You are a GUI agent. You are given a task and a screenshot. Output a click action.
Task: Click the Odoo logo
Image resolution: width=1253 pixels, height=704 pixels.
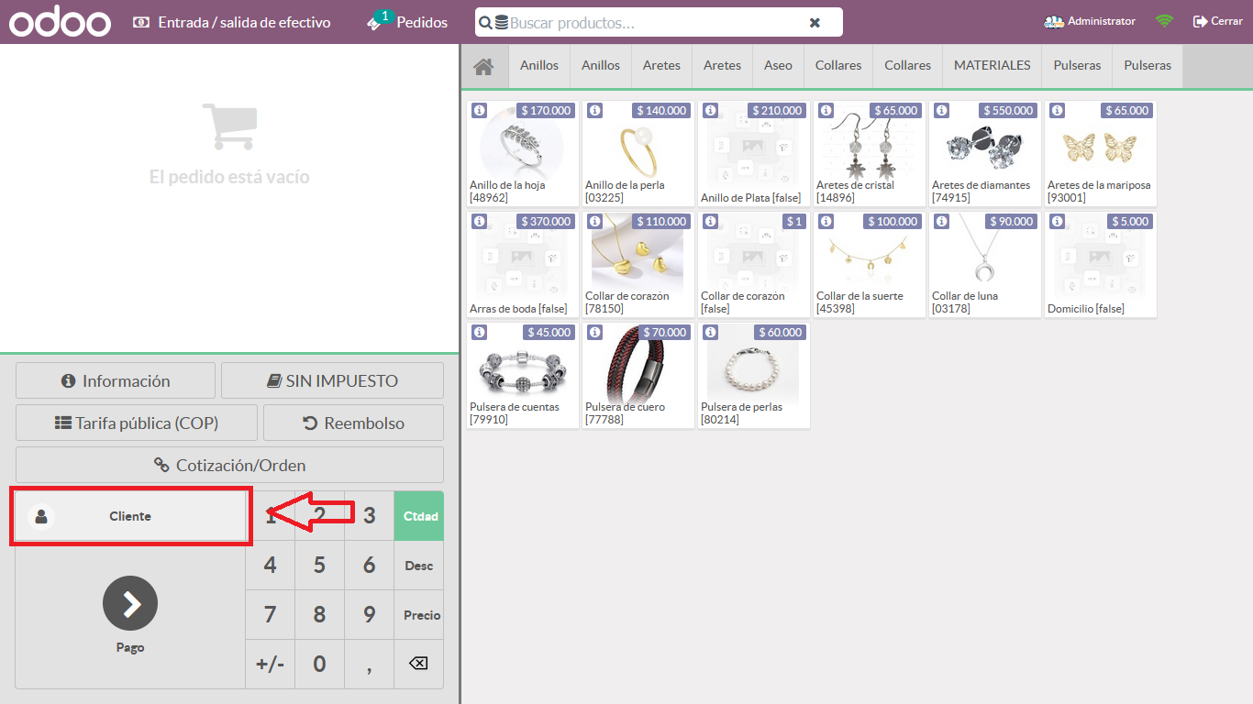click(x=61, y=22)
